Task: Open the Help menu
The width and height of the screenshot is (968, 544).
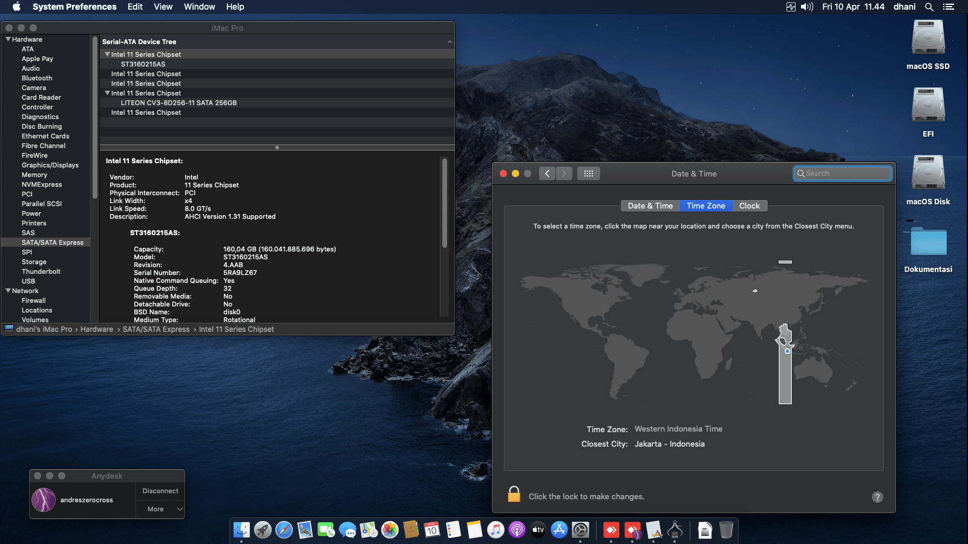Action: click(235, 7)
